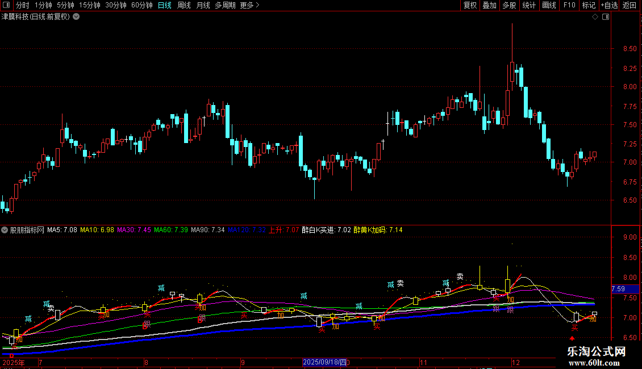Add stock with +自选 button

(x=609, y=5)
